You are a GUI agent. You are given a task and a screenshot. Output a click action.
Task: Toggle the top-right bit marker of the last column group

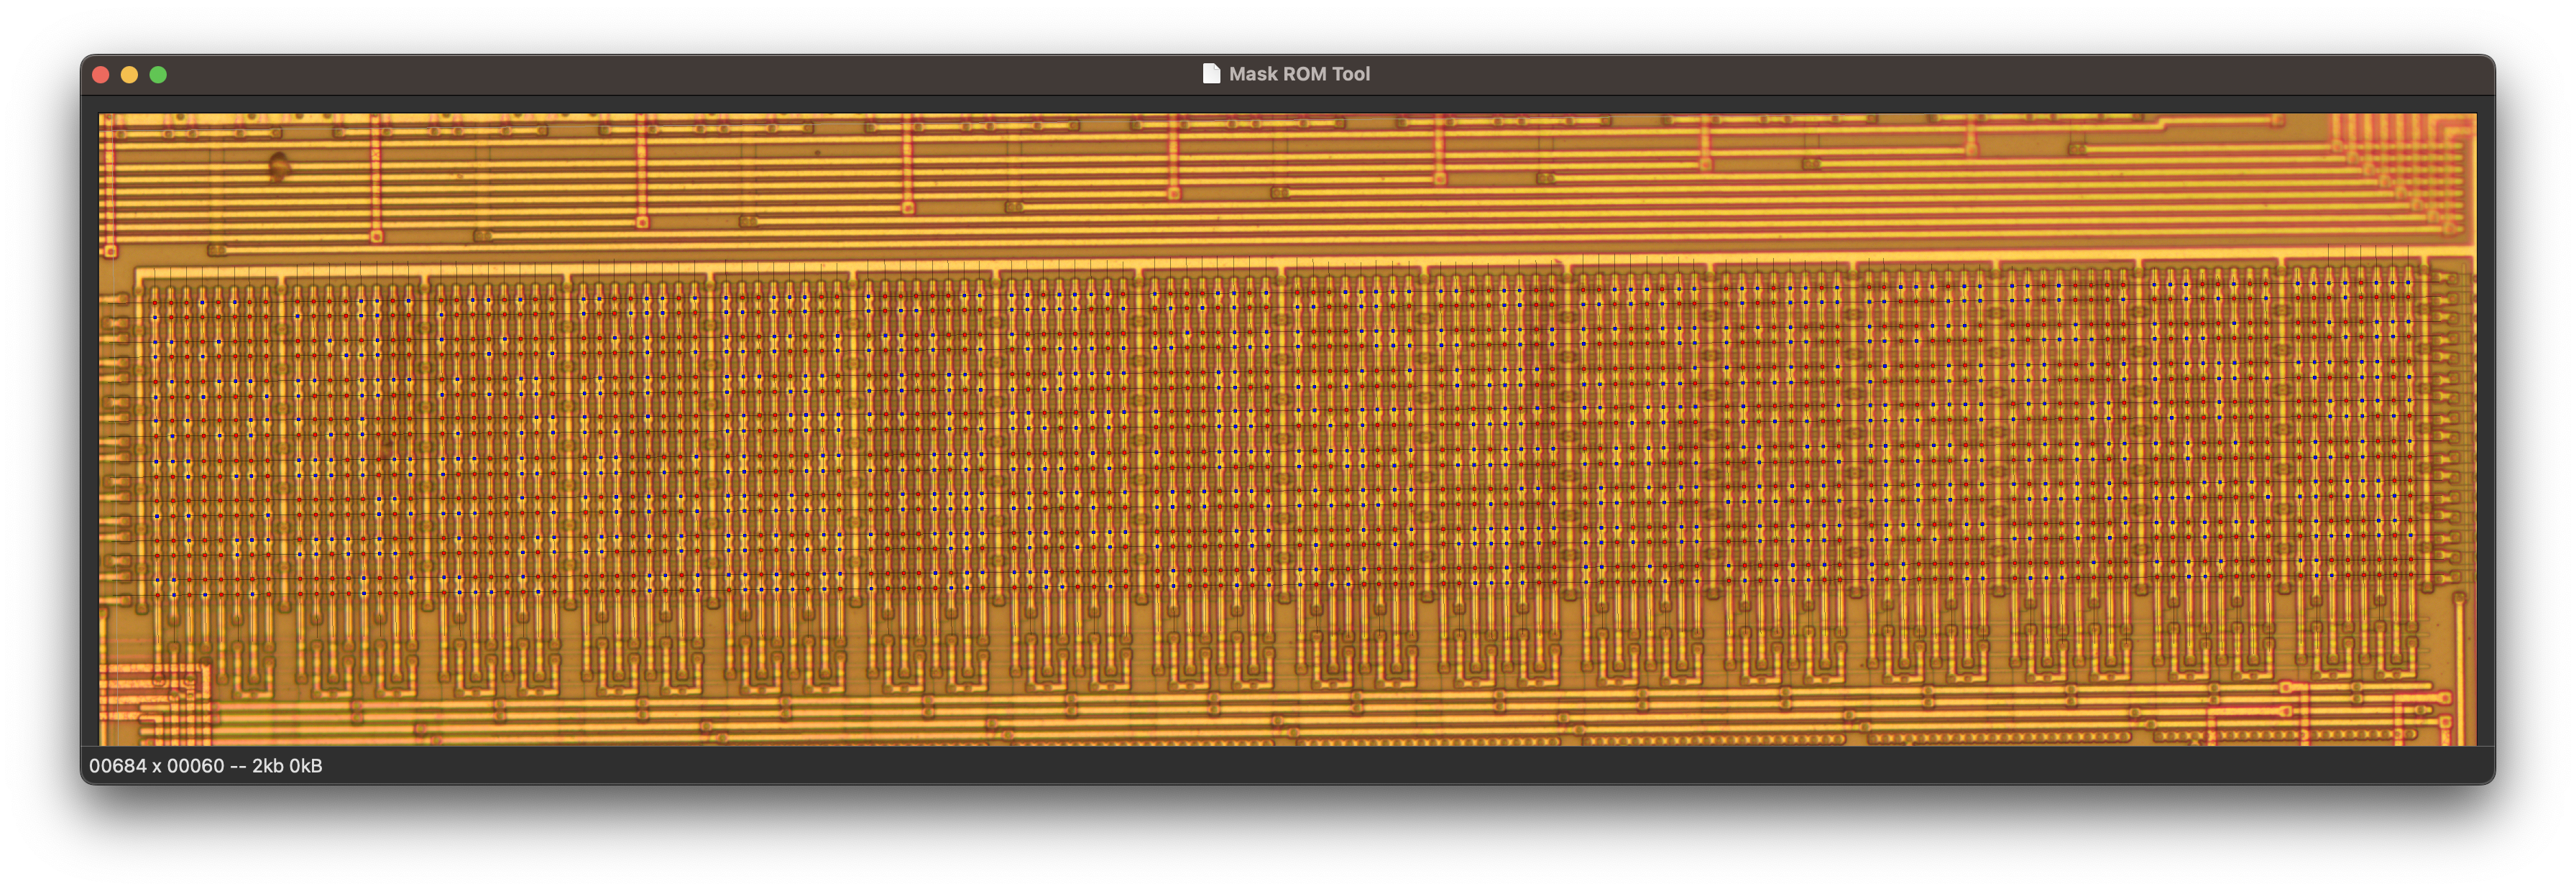(2408, 283)
